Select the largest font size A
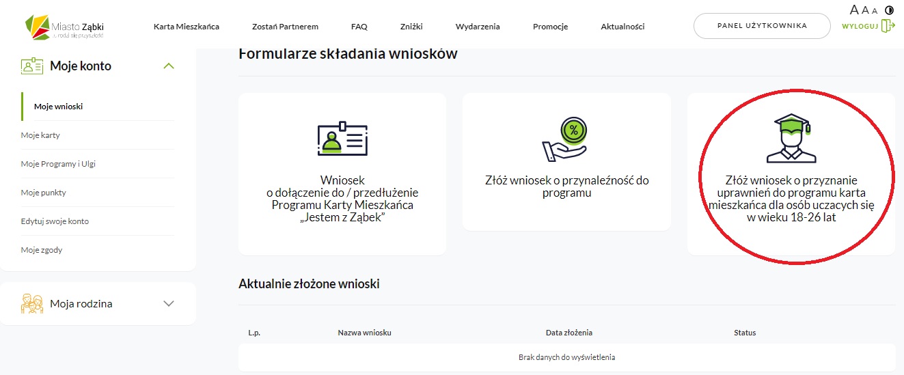The image size is (904, 375). coord(854,10)
